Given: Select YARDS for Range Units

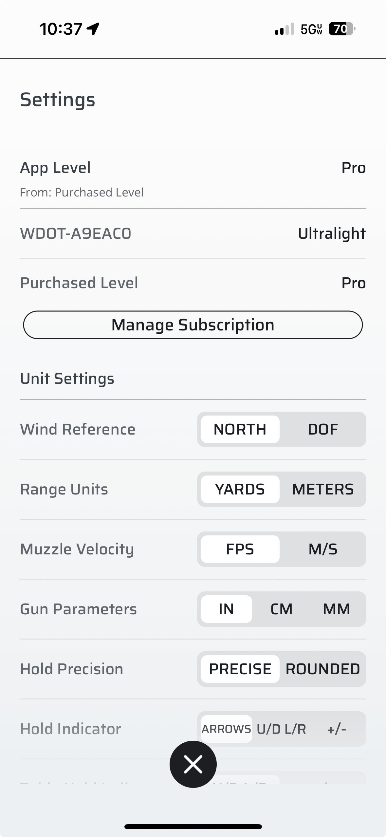Looking at the screenshot, I should [240, 489].
